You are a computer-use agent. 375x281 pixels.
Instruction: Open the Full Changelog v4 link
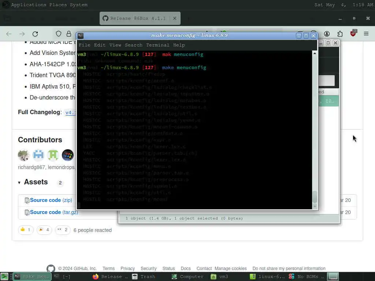pyautogui.click(x=70, y=113)
